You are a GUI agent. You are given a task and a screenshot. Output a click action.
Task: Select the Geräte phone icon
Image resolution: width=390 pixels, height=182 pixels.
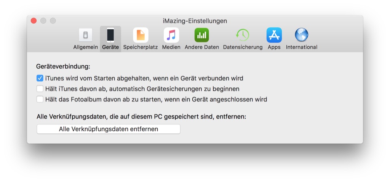pyautogui.click(x=110, y=35)
